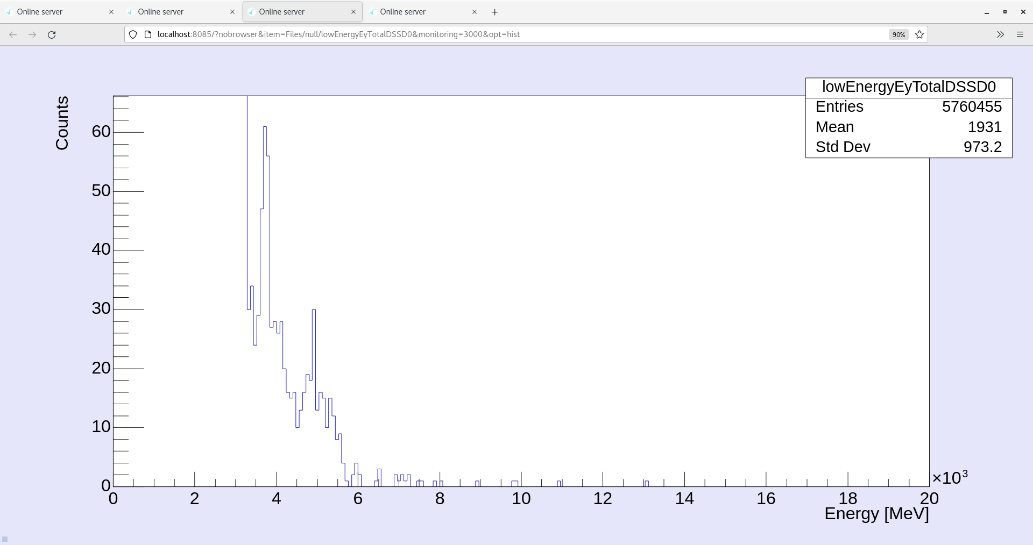Close the first Online server tab
This screenshot has width=1033, height=545.
111,12
